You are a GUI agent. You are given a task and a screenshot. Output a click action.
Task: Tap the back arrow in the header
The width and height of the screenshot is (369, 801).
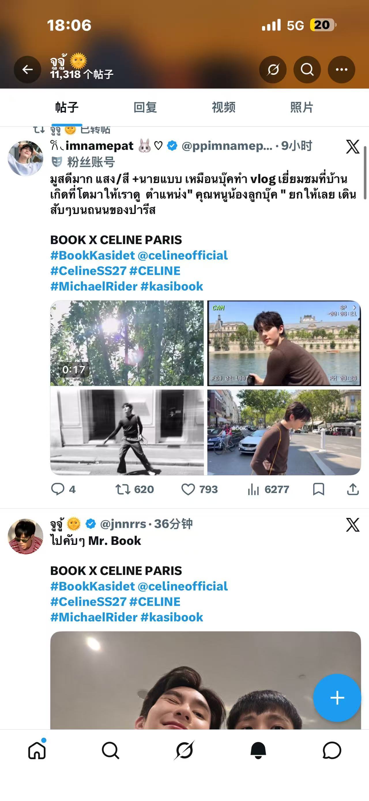coord(27,69)
